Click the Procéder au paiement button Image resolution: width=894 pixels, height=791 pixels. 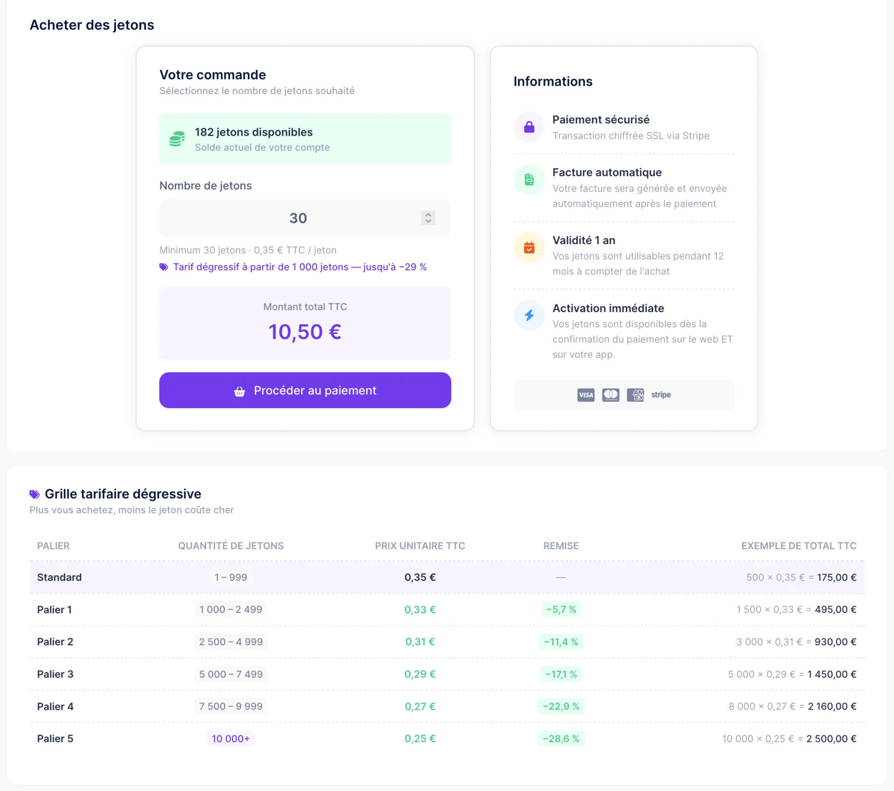tap(305, 390)
